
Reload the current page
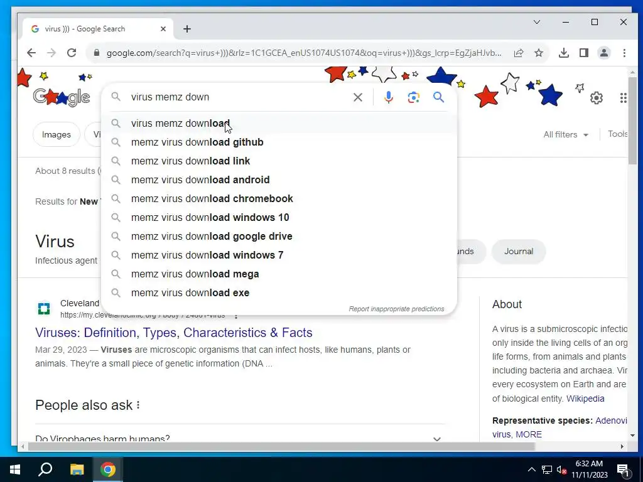point(72,53)
